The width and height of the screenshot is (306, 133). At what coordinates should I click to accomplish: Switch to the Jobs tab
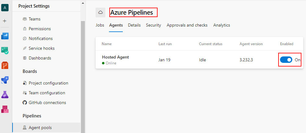pyautogui.click(x=100, y=25)
